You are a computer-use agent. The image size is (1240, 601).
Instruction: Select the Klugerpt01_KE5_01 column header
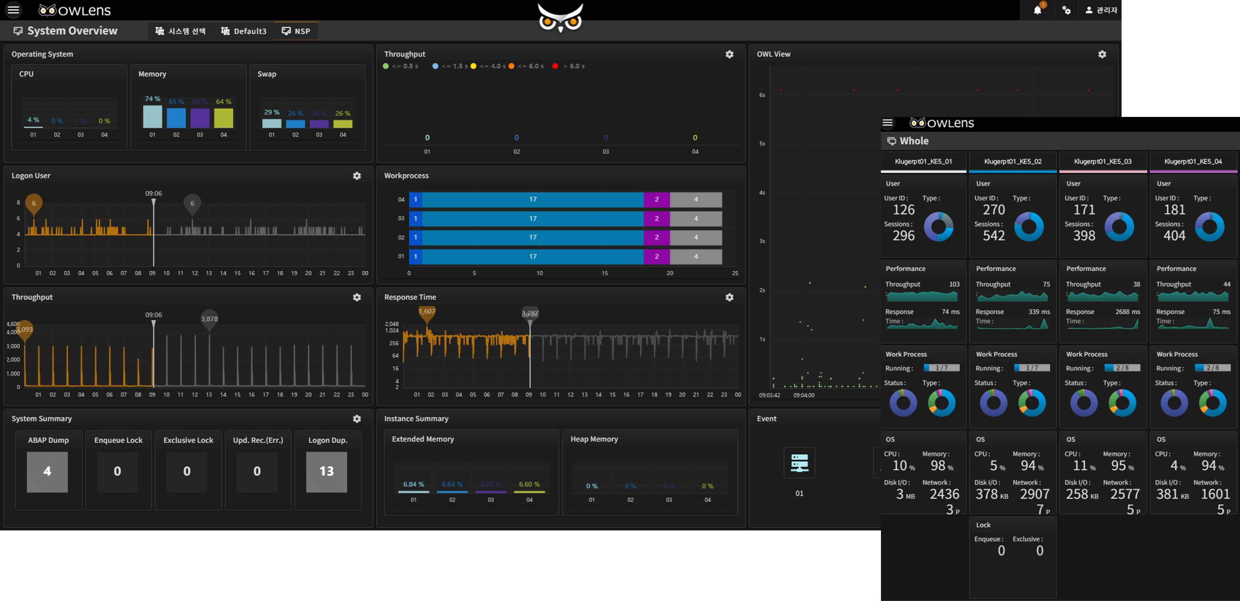click(923, 162)
